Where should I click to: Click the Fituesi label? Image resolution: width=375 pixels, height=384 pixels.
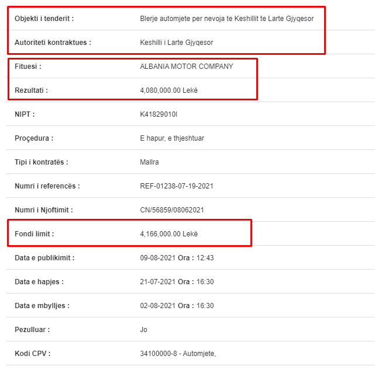tap(28, 67)
